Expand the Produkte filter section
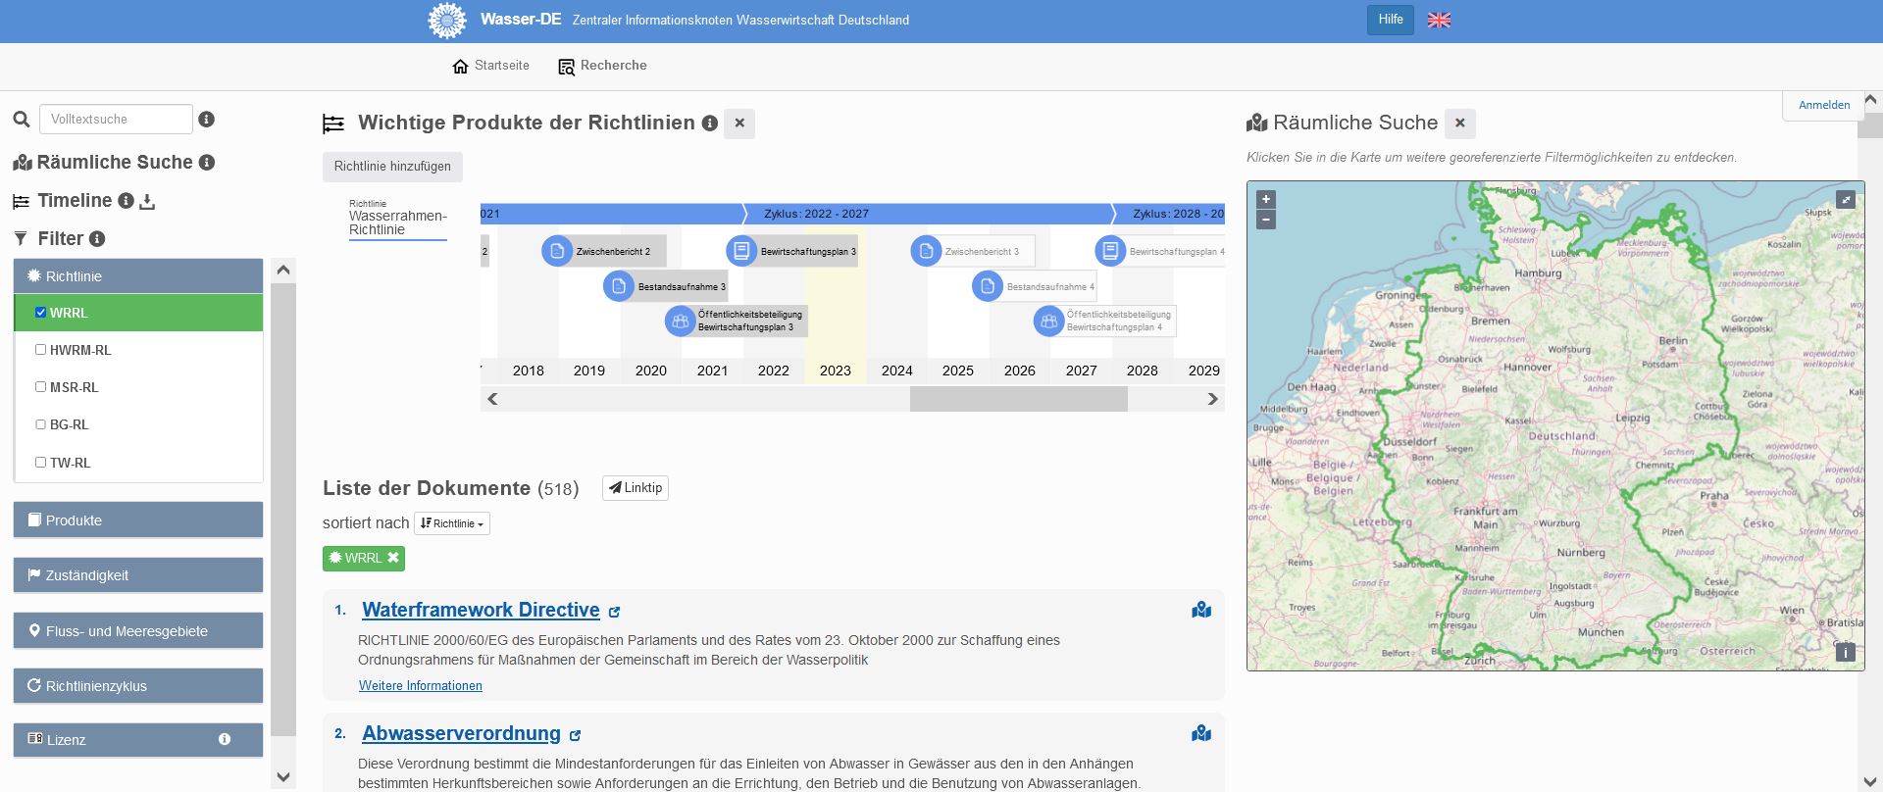1883x792 pixels. point(138,520)
